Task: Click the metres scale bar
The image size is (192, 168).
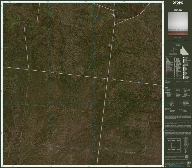Action: [x=178, y=40]
